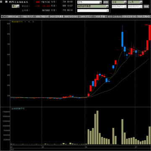The height and width of the screenshot is (151, 151).
Task: Click the 17500000 volume axis label
Action: 6,112
